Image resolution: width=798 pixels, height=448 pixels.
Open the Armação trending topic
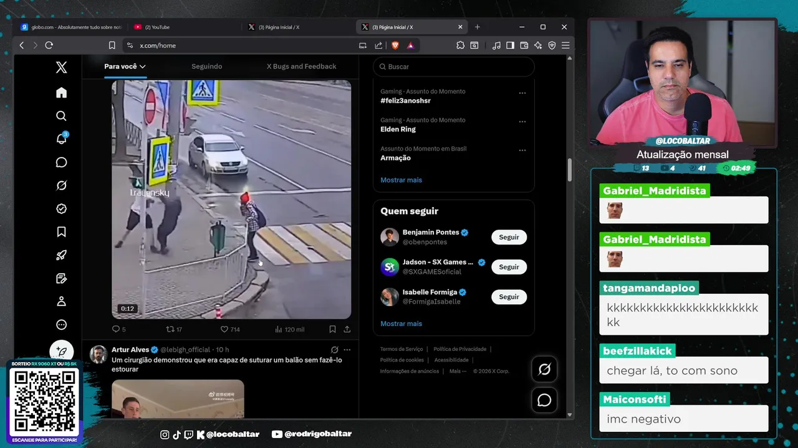pos(395,158)
